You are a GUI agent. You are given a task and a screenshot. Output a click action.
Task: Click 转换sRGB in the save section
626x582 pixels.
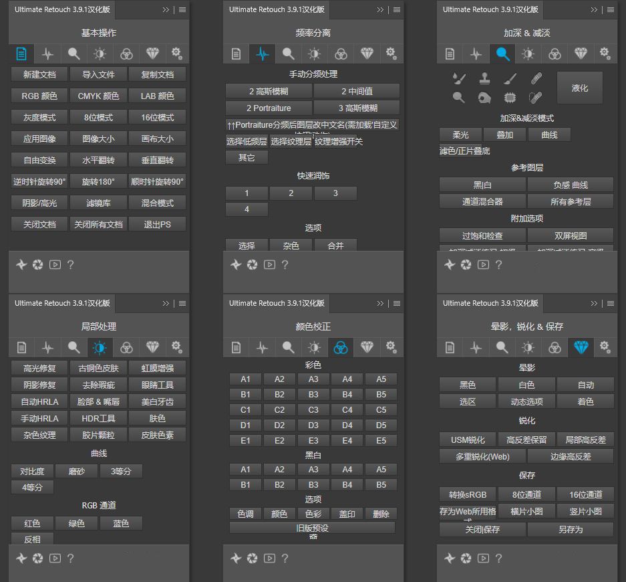pyautogui.click(x=467, y=494)
